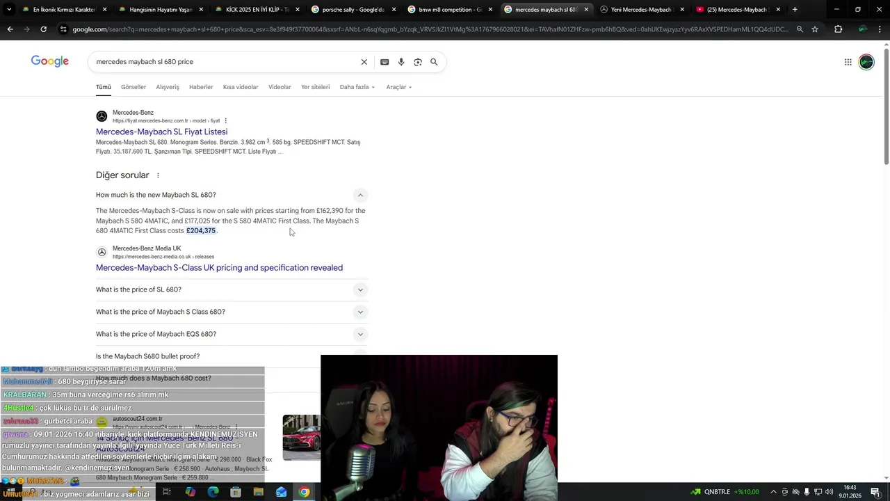Viewport: 890px width, 501px height.
Task: Click the page vertical scrollbar
Action: 886,106
